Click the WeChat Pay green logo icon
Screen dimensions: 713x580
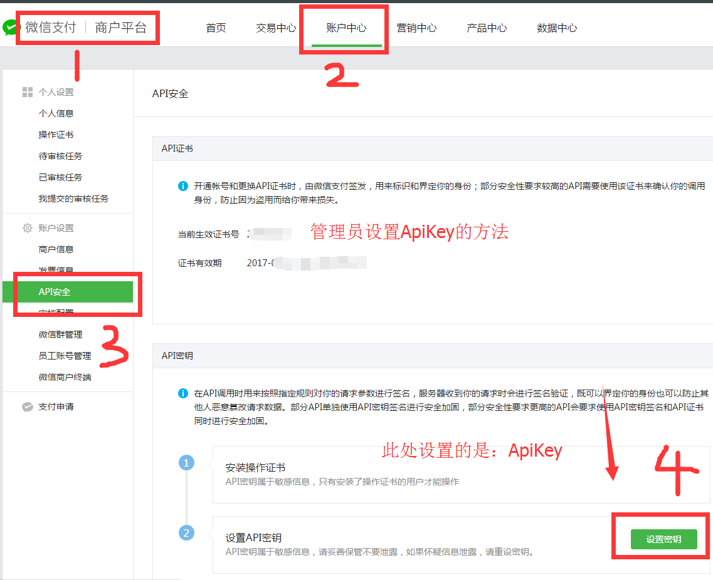(x=9, y=28)
